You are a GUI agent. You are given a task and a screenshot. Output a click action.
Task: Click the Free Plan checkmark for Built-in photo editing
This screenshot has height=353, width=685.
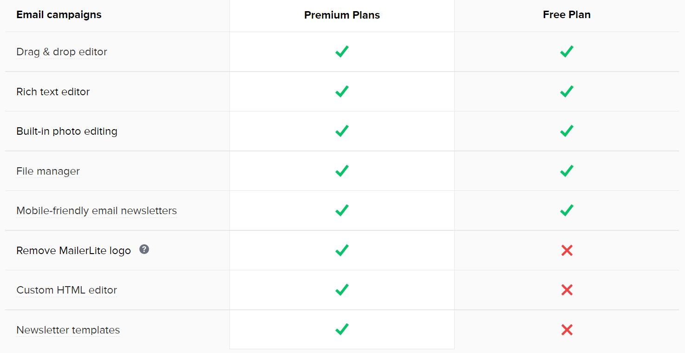coord(567,131)
